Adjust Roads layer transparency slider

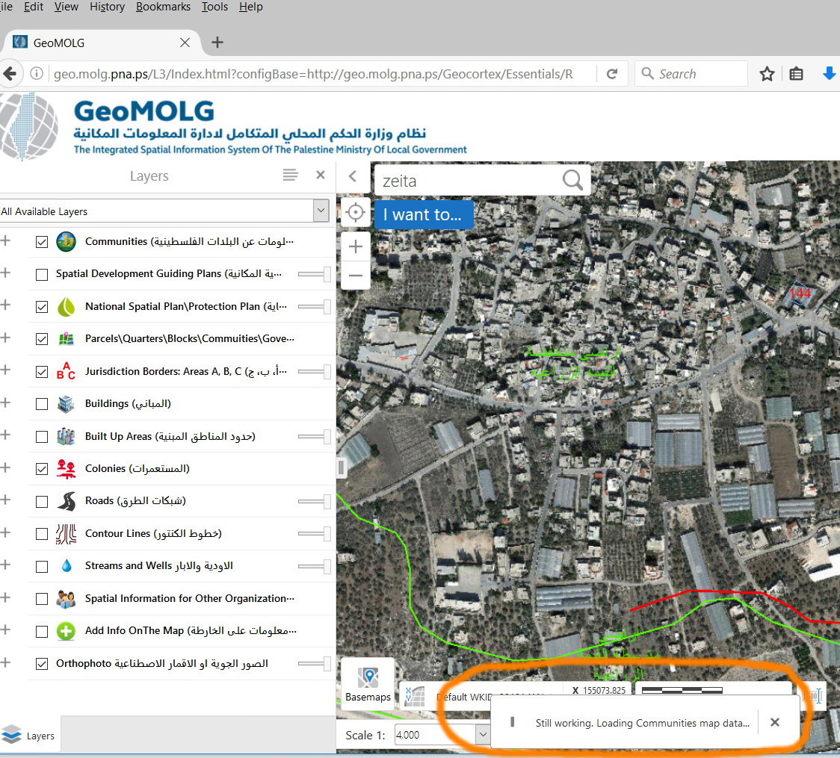click(x=314, y=502)
